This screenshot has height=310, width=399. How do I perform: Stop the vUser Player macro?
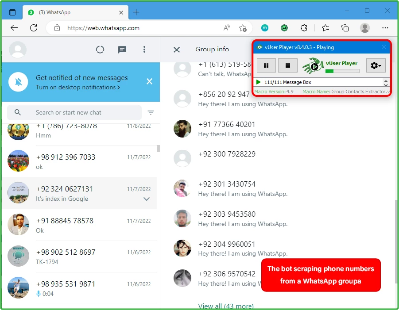(x=288, y=65)
